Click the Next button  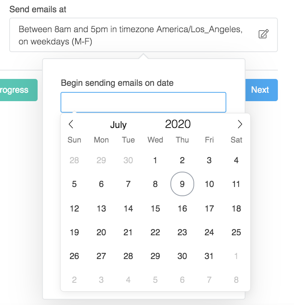(260, 90)
